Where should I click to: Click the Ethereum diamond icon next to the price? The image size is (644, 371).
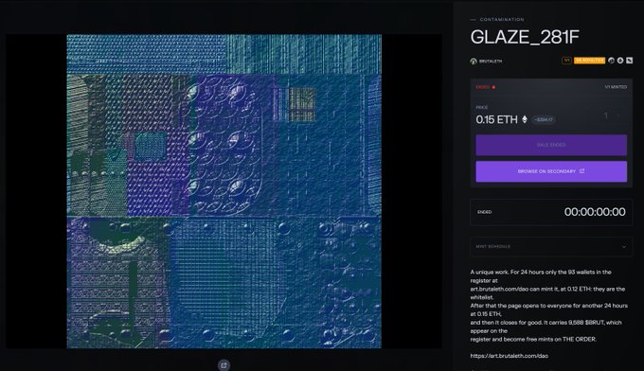(x=525, y=119)
